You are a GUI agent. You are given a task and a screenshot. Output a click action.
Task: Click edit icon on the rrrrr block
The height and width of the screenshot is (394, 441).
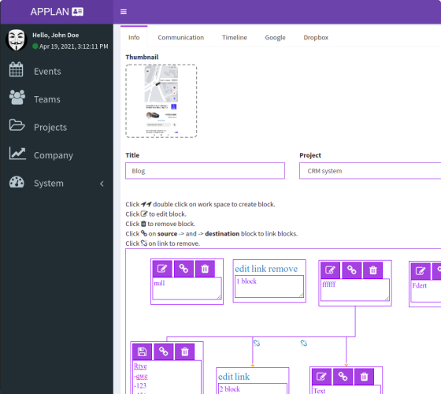pos(330,270)
